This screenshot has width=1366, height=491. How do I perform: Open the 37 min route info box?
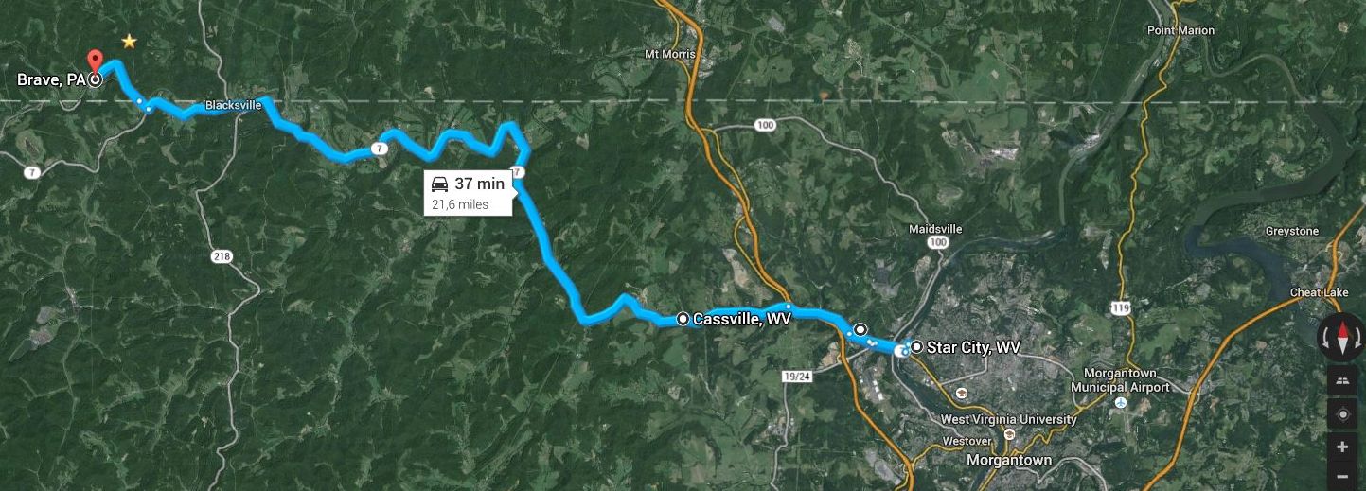click(x=468, y=192)
